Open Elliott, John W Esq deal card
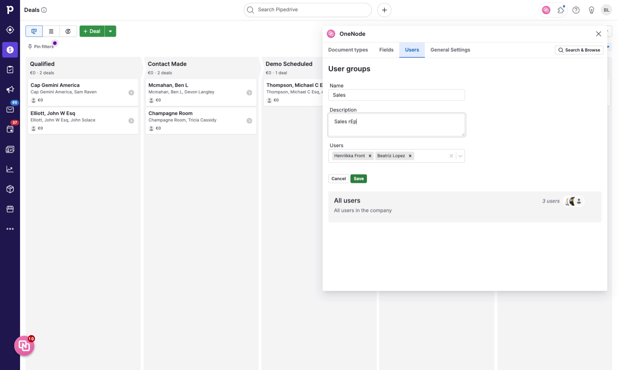The height and width of the screenshot is (370, 618). point(83,121)
